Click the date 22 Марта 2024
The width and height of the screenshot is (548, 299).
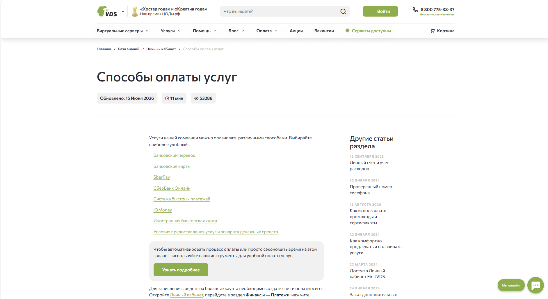(364, 264)
